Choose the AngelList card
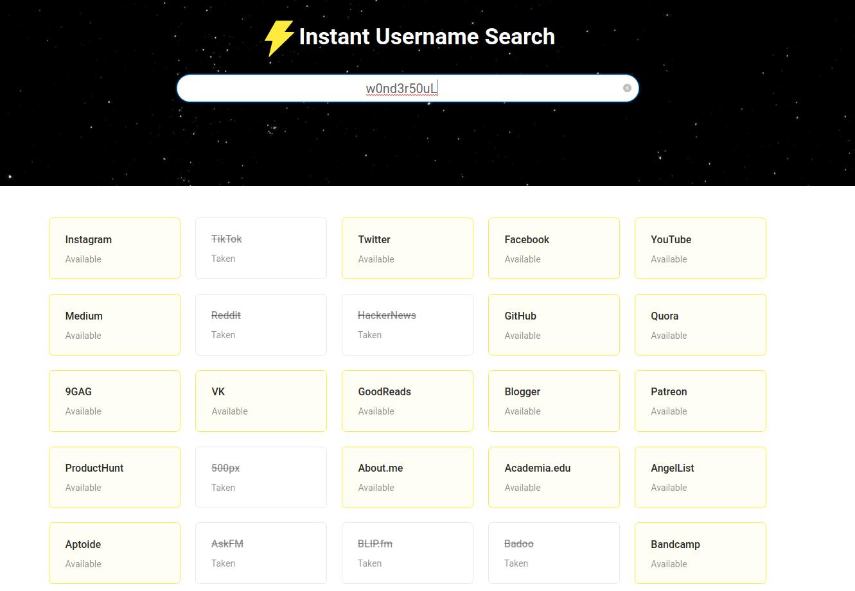 pos(700,477)
